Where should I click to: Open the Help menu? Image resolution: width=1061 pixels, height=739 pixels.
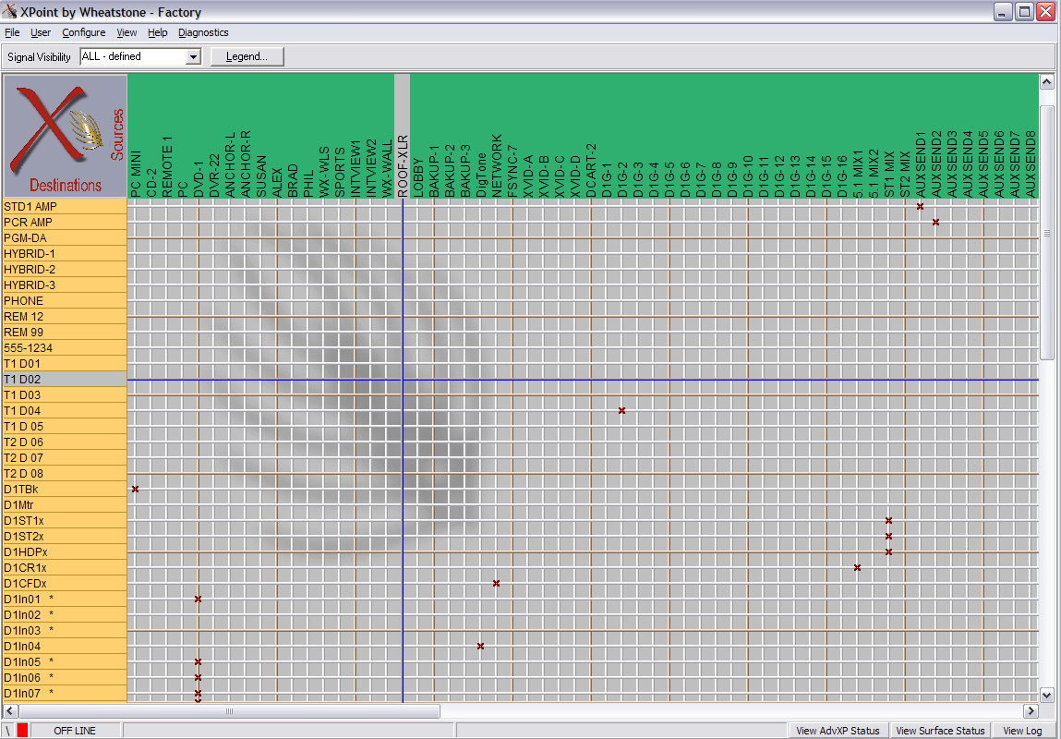[x=158, y=32]
